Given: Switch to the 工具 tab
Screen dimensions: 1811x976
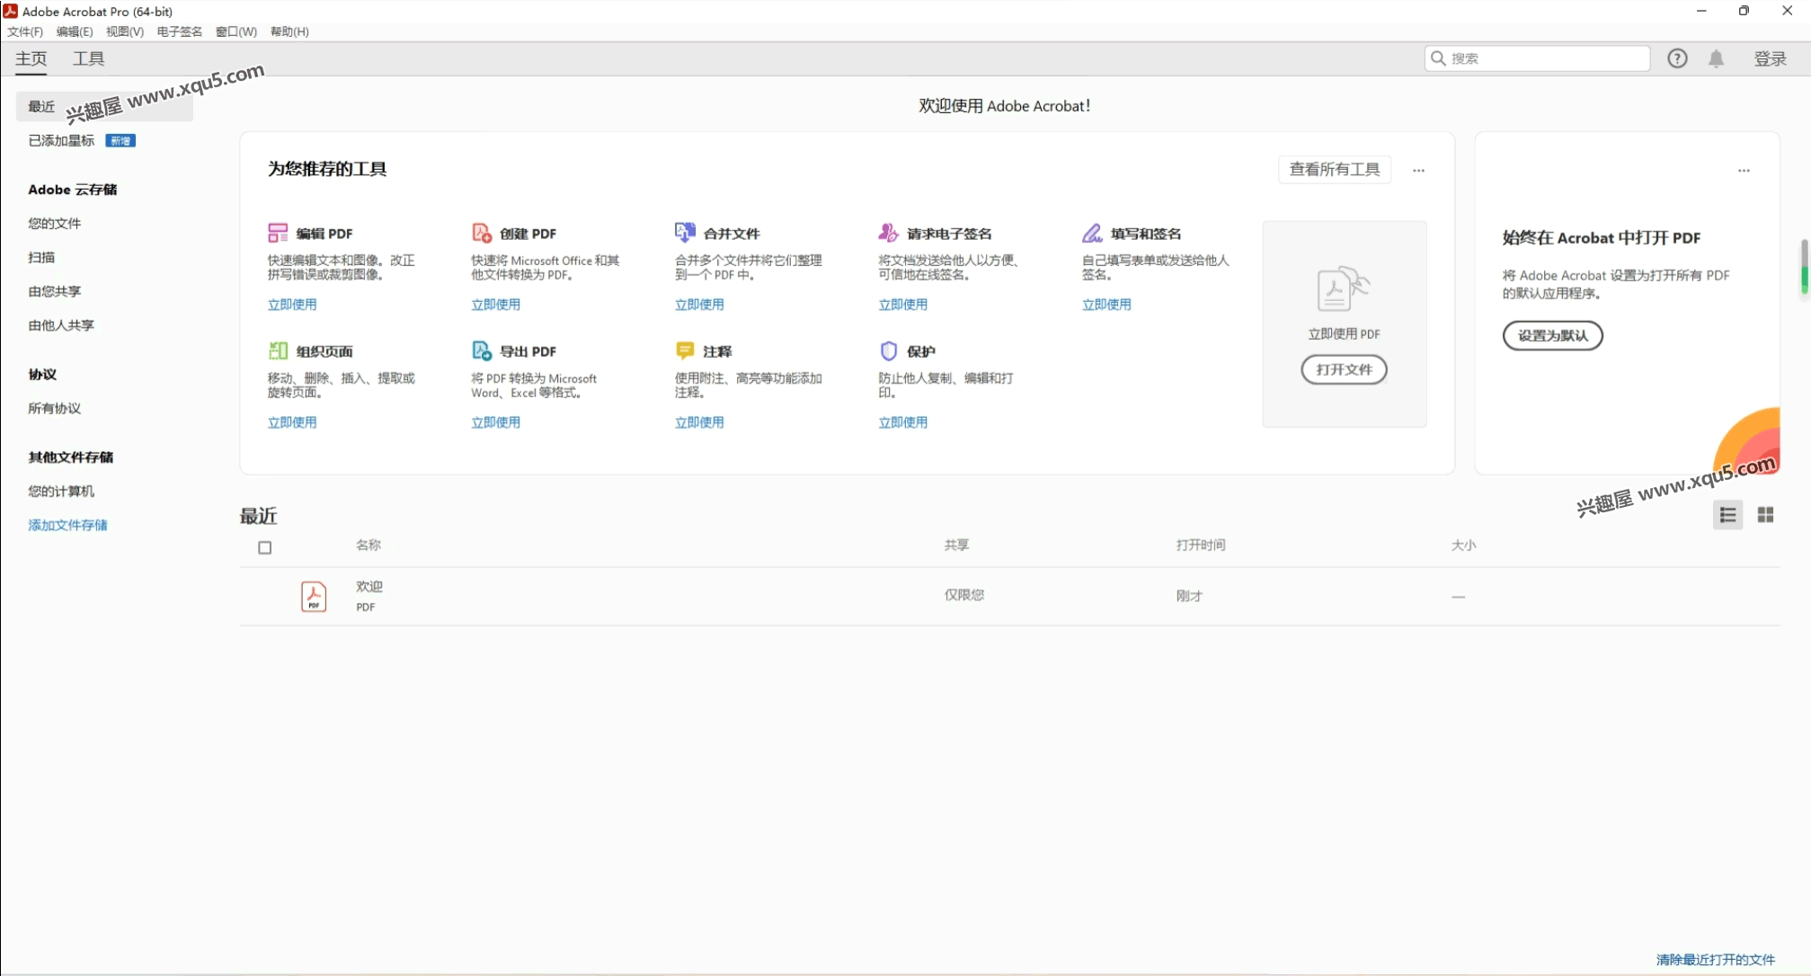Looking at the screenshot, I should pos(88,58).
